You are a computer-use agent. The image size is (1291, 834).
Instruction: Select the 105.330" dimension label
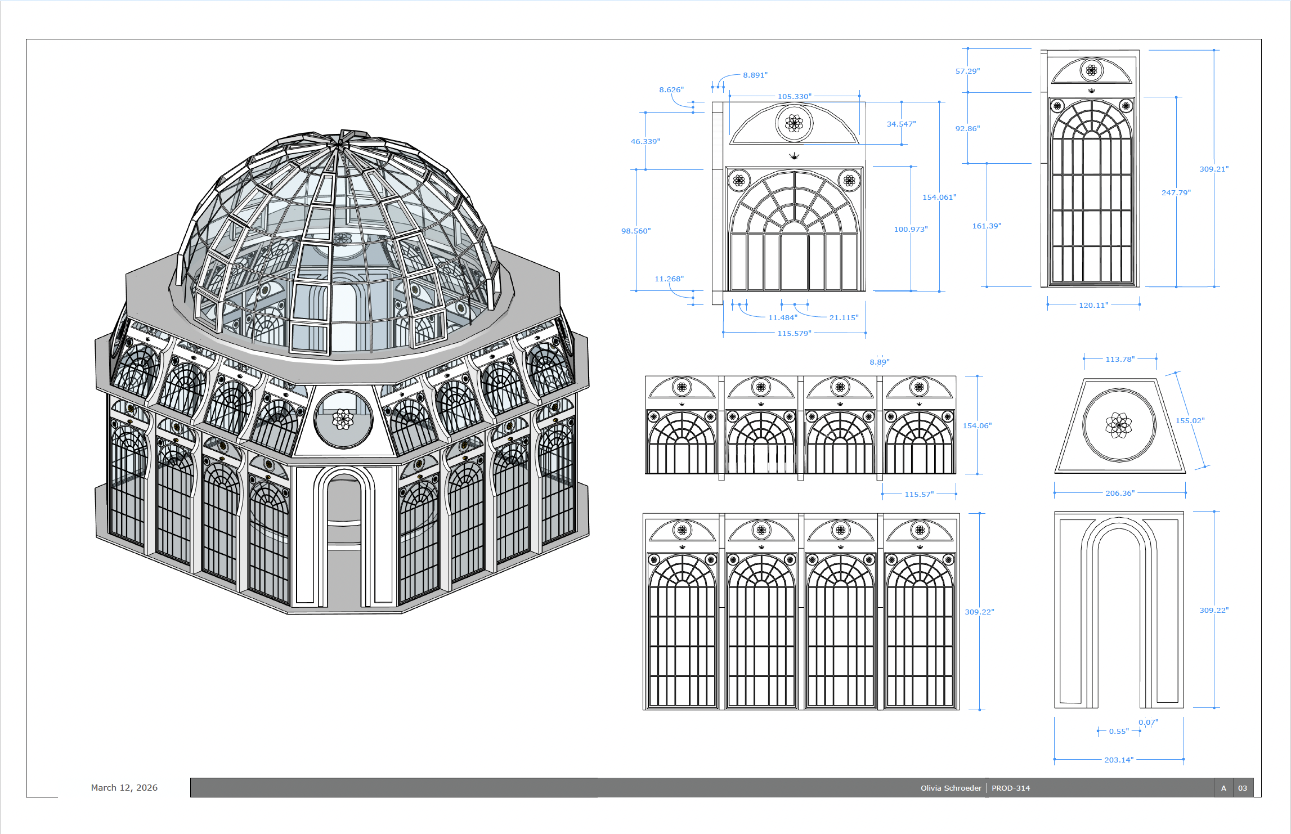pyautogui.click(x=794, y=96)
